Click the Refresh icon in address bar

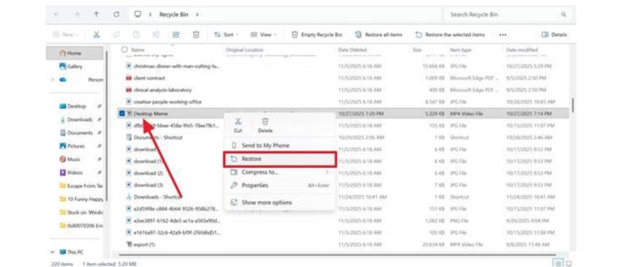tap(117, 14)
